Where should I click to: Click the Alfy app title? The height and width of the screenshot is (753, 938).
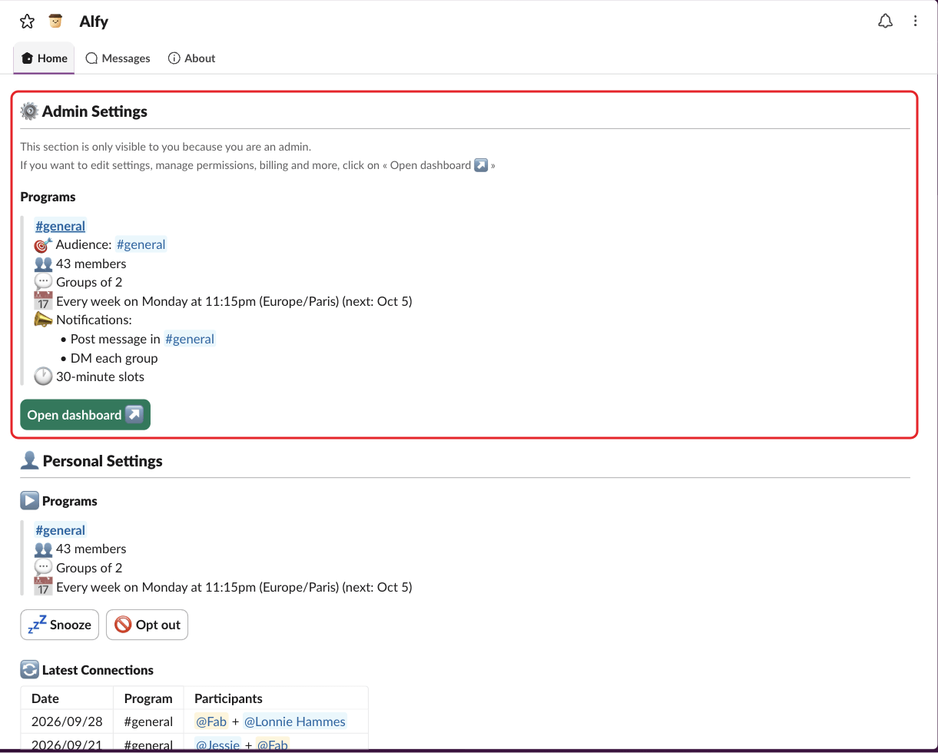(x=94, y=22)
